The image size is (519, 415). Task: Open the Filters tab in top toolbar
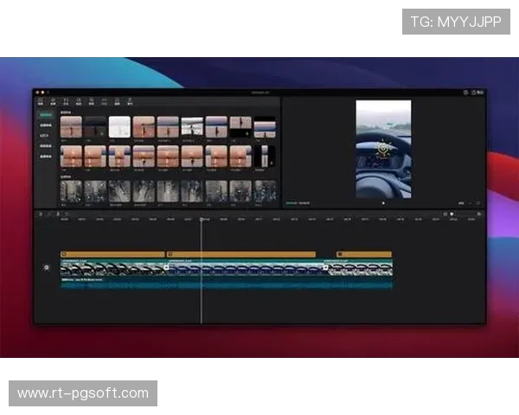pyautogui.click(x=119, y=100)
